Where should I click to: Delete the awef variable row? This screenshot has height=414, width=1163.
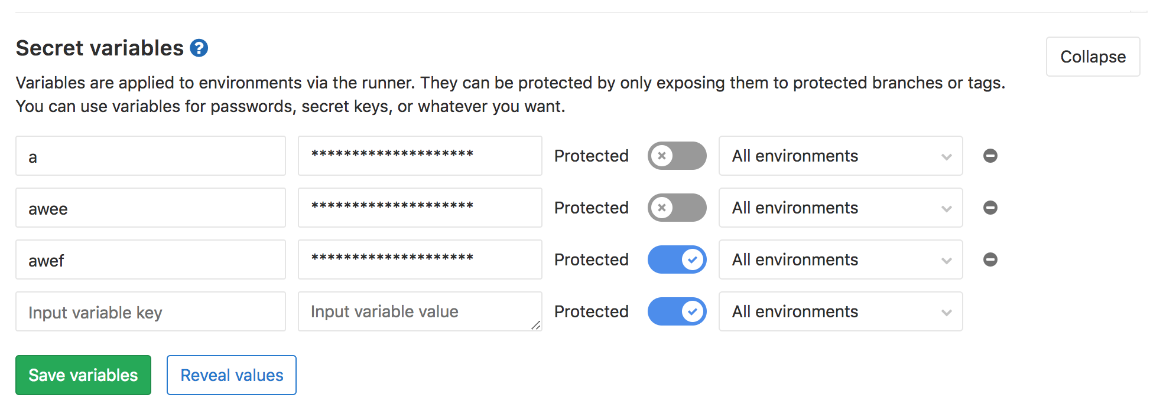tap(990, 259)
